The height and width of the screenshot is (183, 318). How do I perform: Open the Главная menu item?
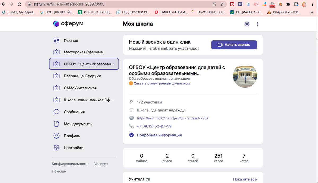pos(84,41)
